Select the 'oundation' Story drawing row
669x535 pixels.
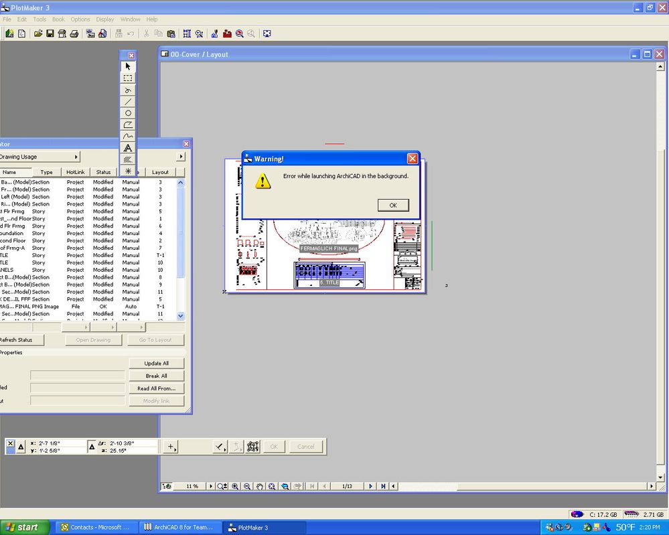tap(88, 234)
